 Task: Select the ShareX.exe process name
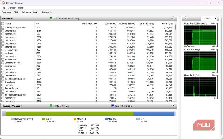pos(10,82)
